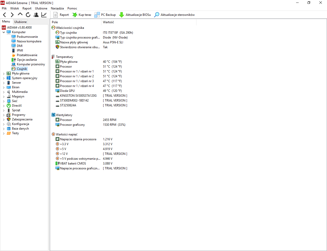Open the Widok menu
This screenshot has width=327, height=251.
pos(15,8)
